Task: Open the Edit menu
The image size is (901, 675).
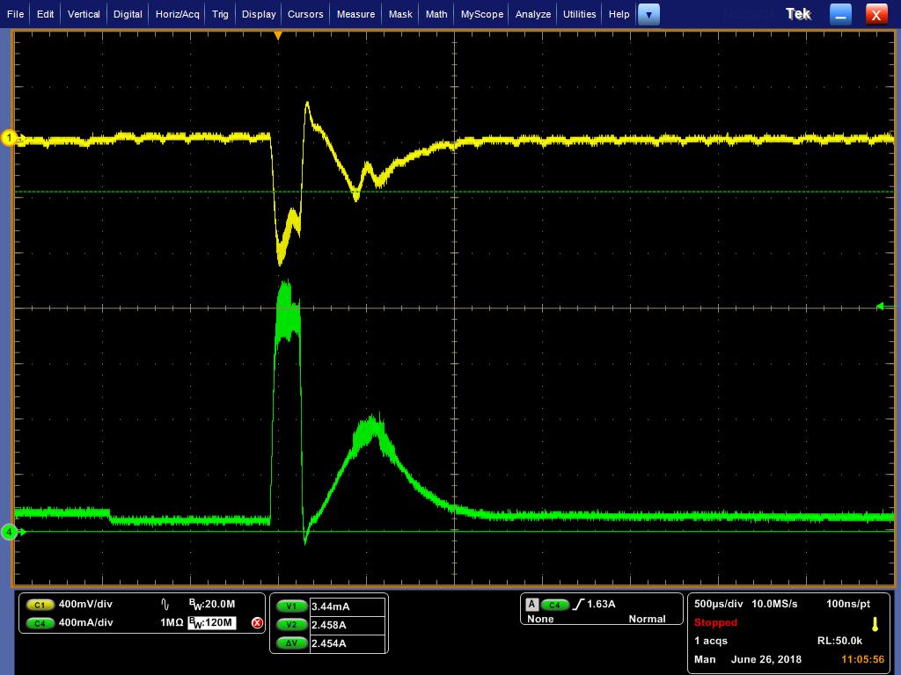Action: [x=46, y=14]
